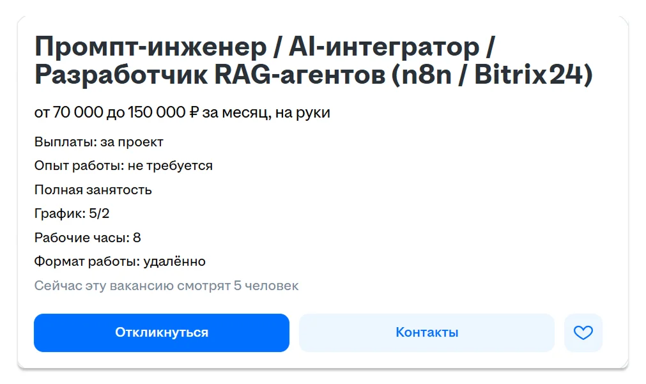Click the ruble sign in salary line
Screen dimensions: 646x384
194,113
